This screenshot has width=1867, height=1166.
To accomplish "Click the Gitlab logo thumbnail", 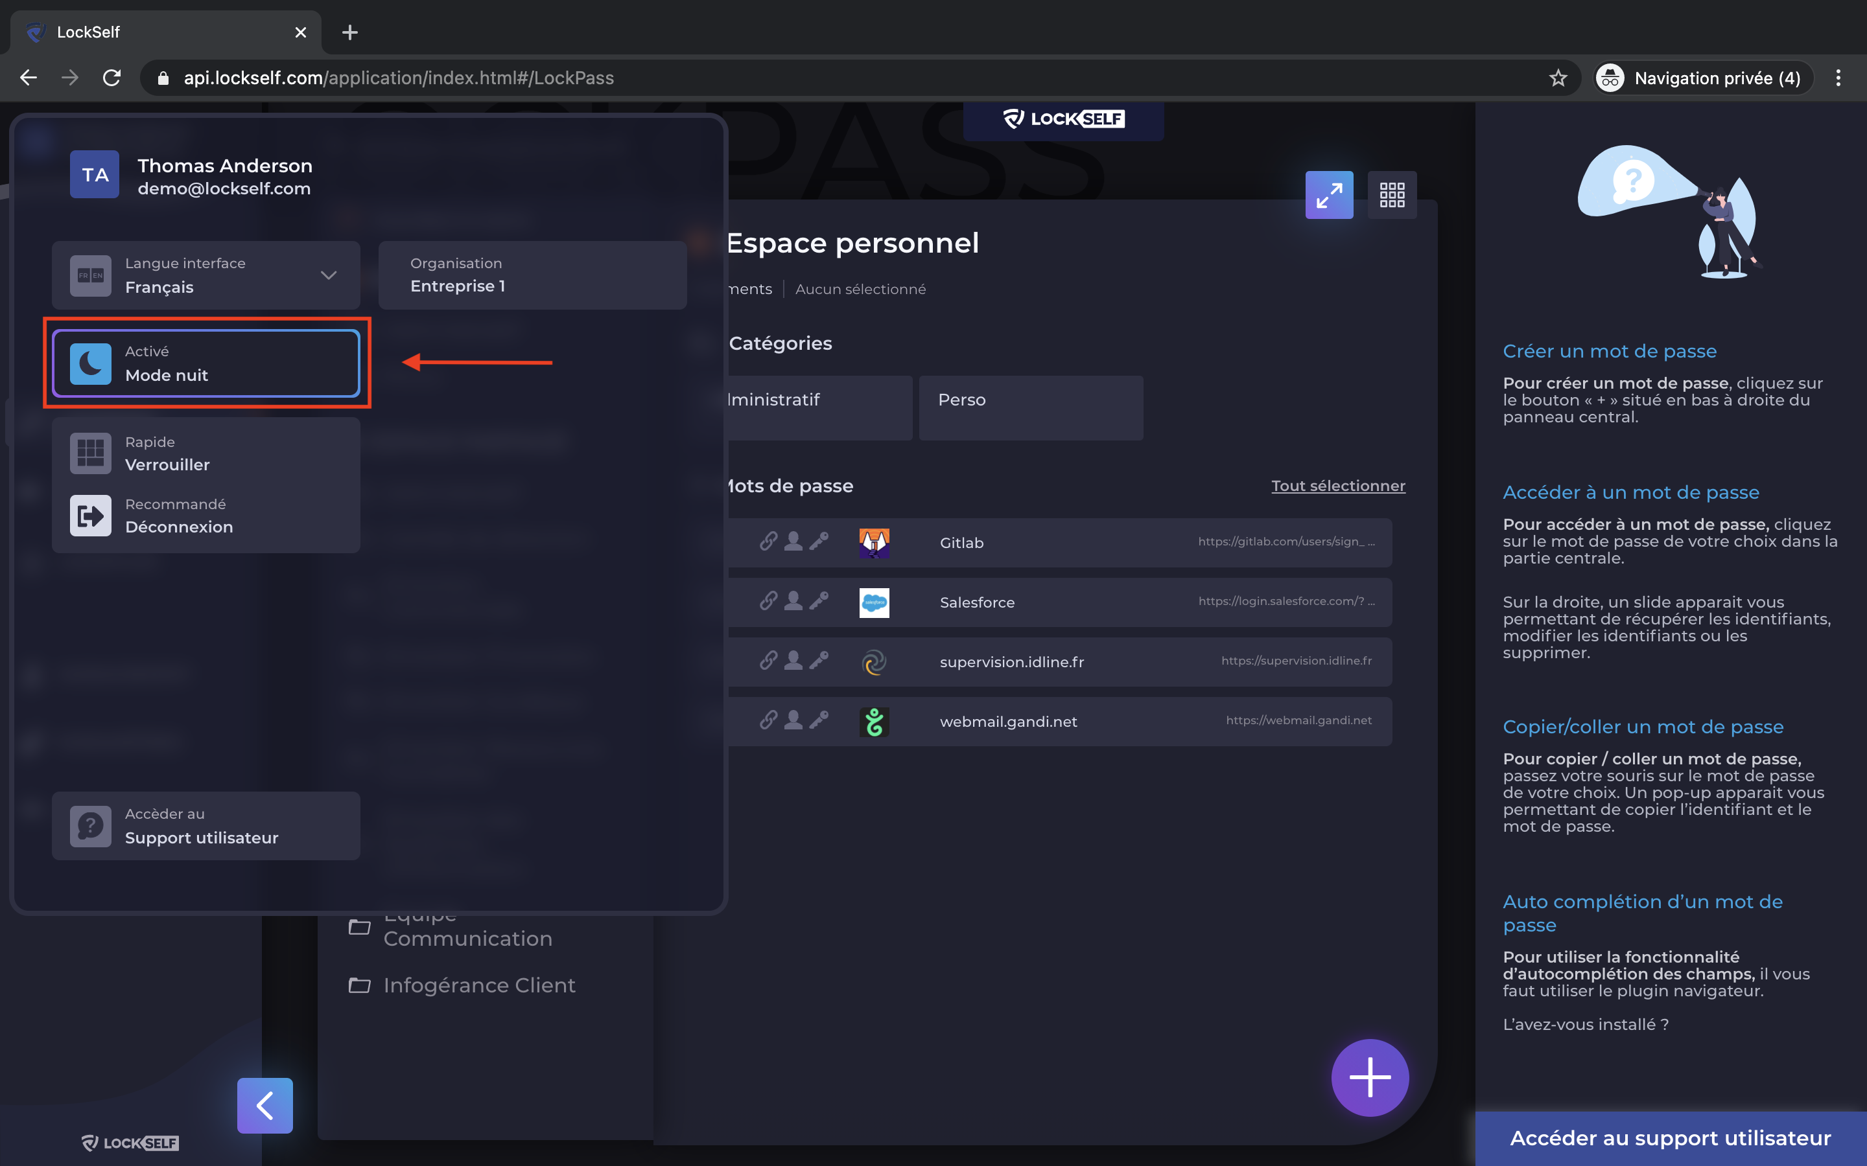I will 874,543.
